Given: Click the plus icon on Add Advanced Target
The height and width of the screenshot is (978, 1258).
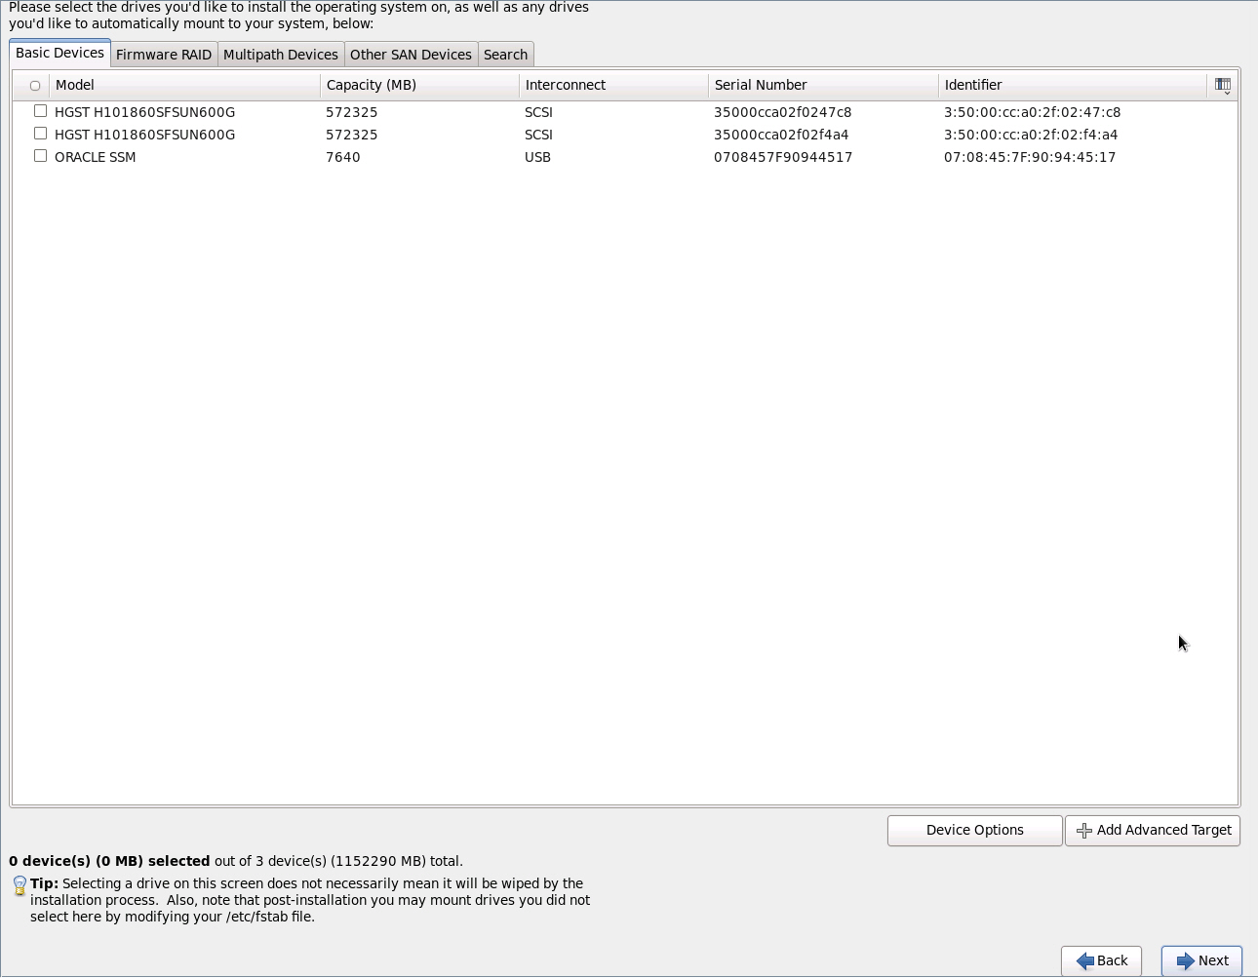Looking at the screenshot, I should (1083, 830).
